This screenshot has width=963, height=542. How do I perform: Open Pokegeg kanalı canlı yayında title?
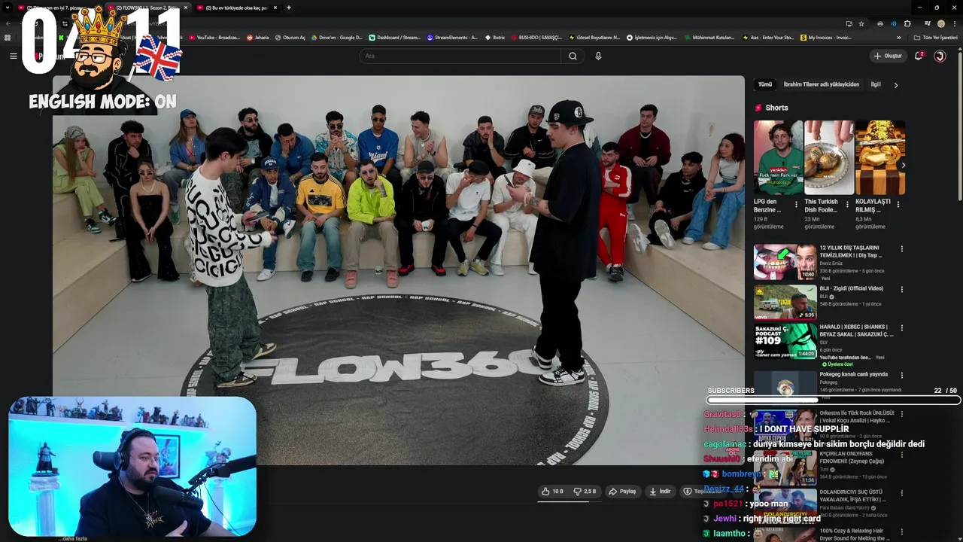click(x=853, y=374)
